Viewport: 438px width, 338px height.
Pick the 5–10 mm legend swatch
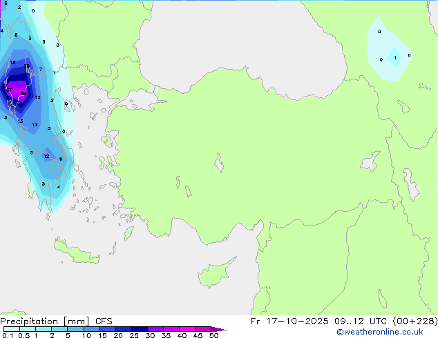coord(75,329)
